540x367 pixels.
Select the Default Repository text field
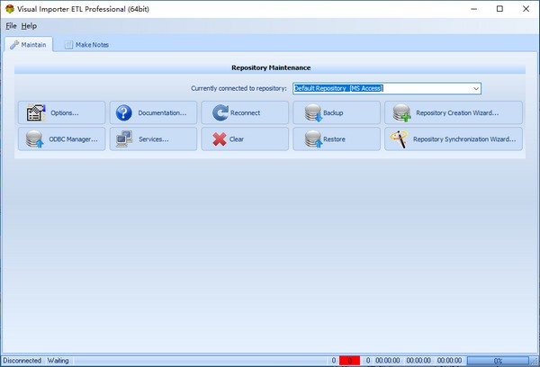[x=378, y=88]
